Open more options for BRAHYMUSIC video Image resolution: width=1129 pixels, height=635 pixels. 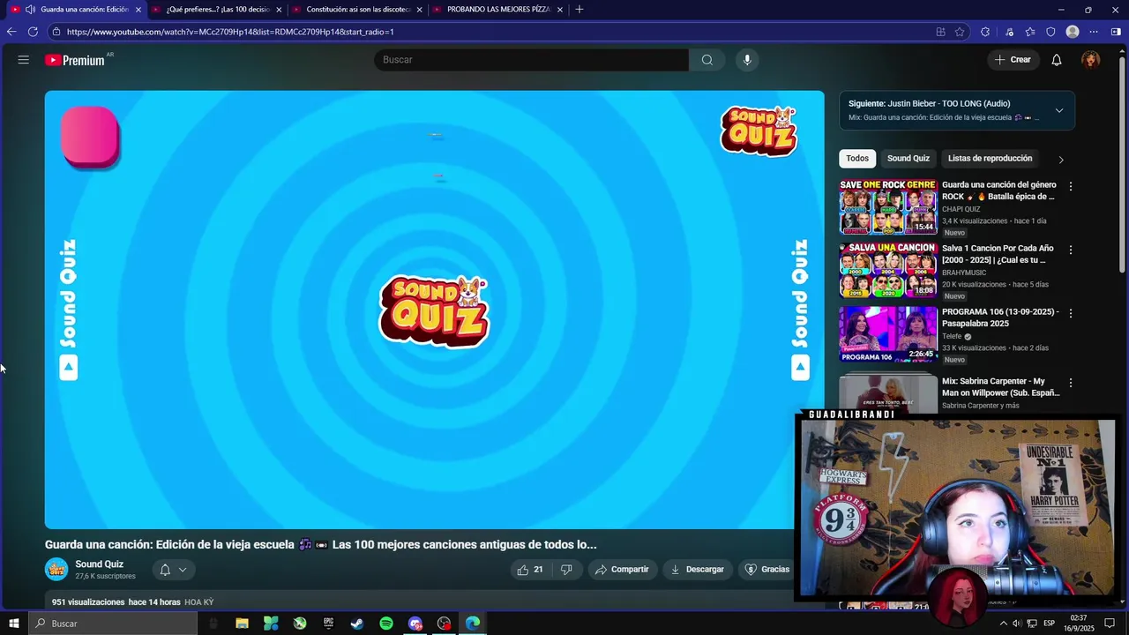point(1071,250)
